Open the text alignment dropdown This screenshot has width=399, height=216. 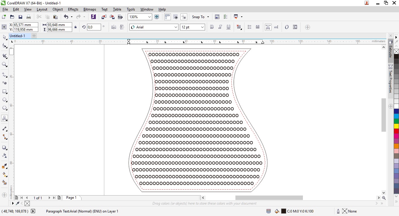coord(239,27)
